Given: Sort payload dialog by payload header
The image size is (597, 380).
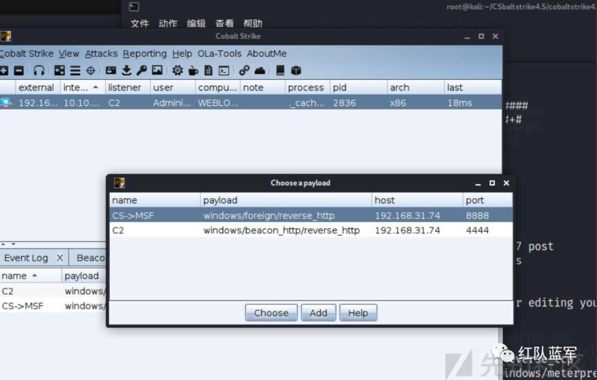Looking at the screenshot, I should tap(286, 200).
